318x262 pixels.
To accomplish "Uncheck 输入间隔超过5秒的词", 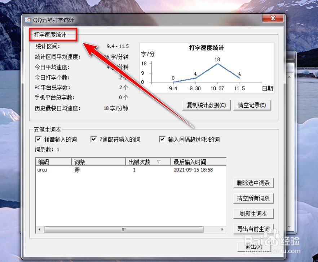I will click(163, 139).
